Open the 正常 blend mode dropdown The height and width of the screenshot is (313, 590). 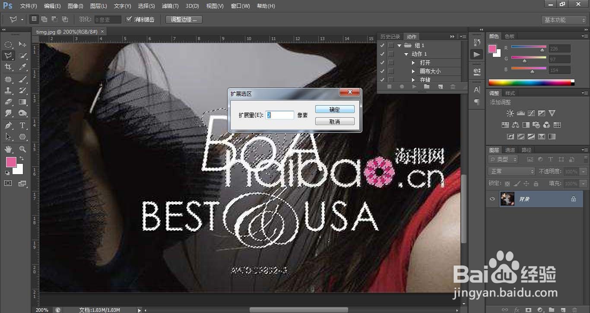coord(512,171)
